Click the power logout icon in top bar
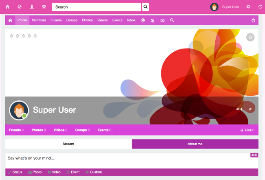 [260, 7]
